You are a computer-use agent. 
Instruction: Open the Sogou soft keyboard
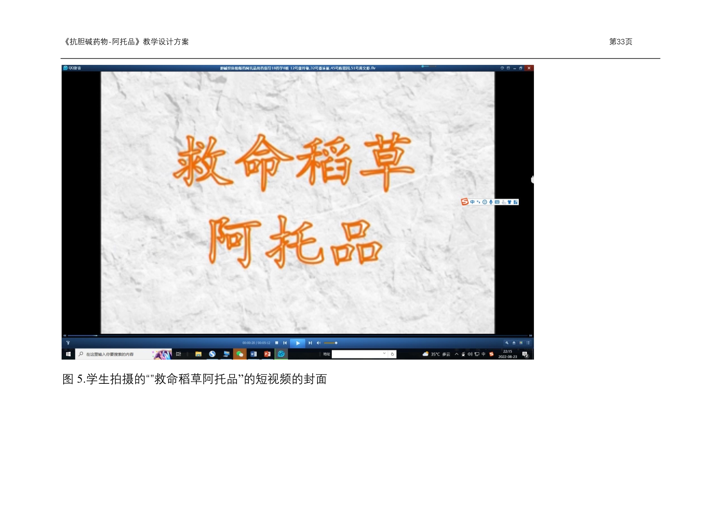(497, 202)
